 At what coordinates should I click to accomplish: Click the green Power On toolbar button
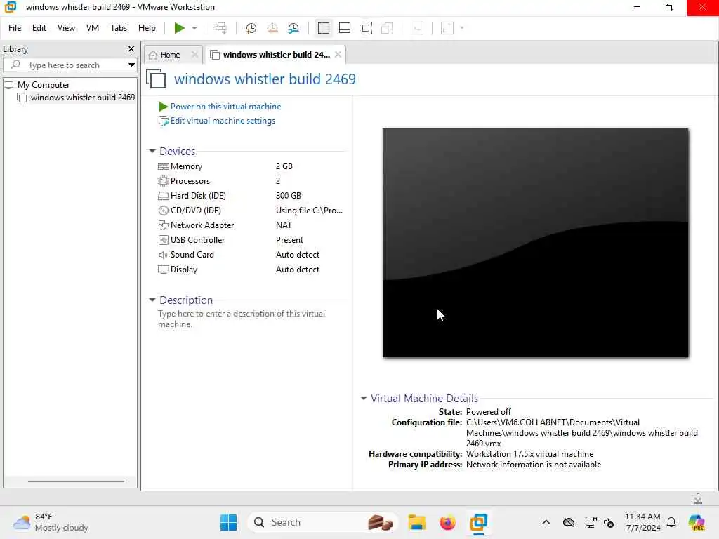tap(179, 28)
